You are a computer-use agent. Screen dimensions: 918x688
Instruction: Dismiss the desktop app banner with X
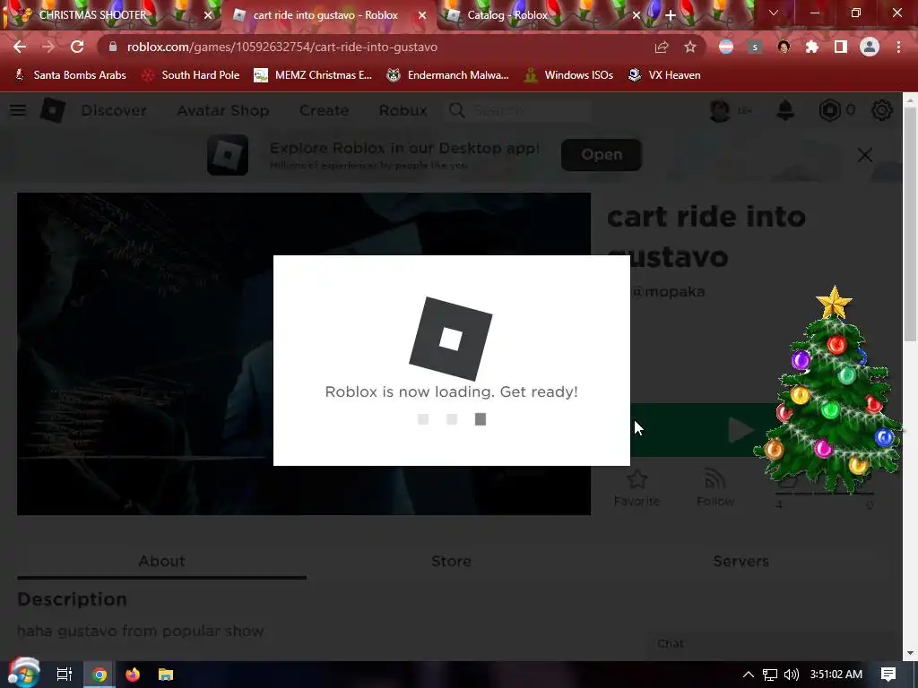pos(865,155)
